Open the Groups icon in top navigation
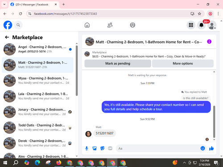Viewport: 223px width, 167px height. [x=132, y=25]
